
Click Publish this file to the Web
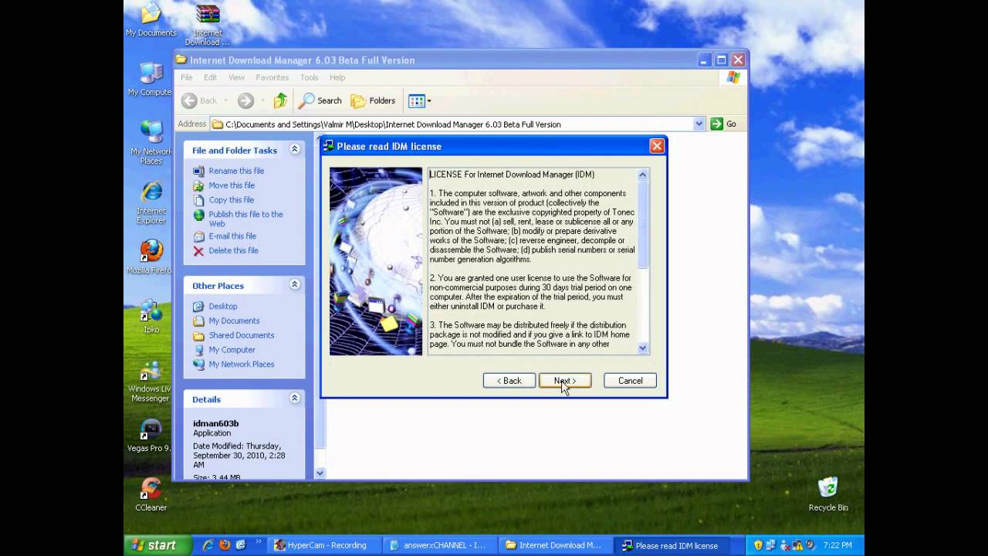pyautogui.click(x=245, y=219)
